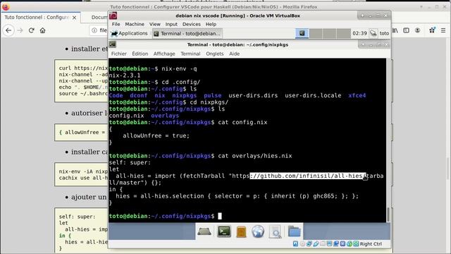Open the home folder dock icon

pyautogui.click(x=294, y=231)
